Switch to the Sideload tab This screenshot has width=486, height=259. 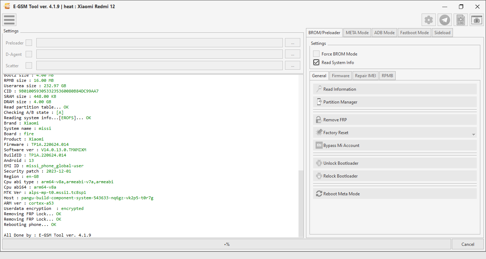pos(442,32)
